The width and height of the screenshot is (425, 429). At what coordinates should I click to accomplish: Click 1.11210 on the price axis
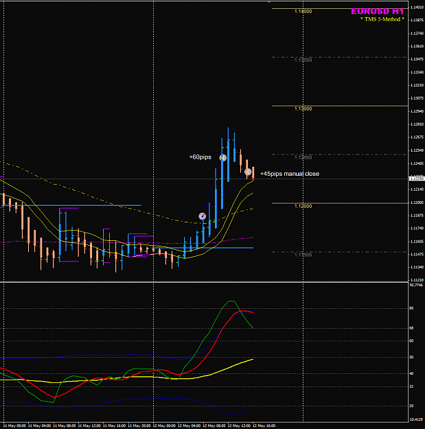(417, 280)
